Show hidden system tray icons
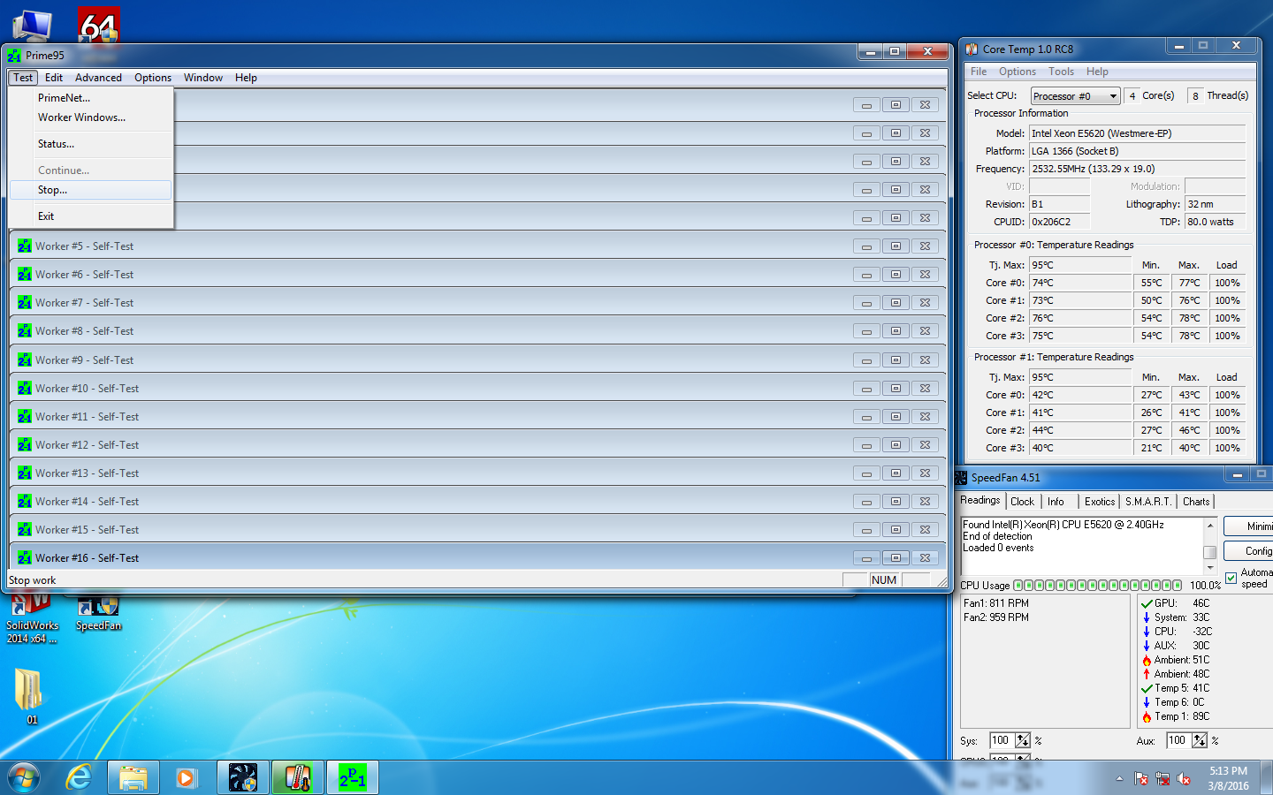 (1119, 778)
